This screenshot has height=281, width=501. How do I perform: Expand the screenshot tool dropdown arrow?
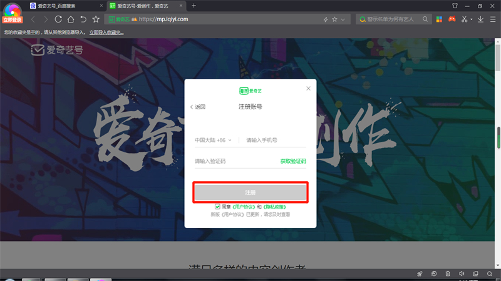(x=472, y=19)
